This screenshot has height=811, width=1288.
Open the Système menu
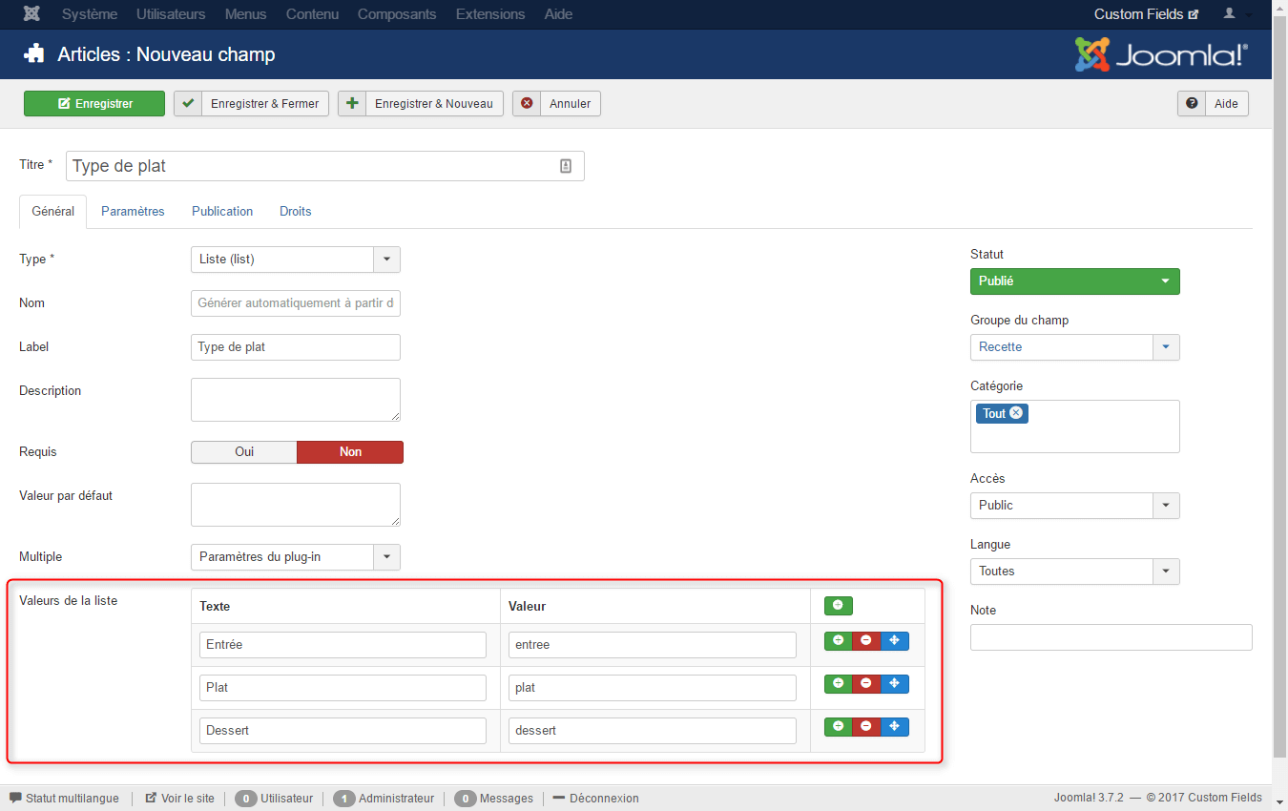click(x=90, y=14)
